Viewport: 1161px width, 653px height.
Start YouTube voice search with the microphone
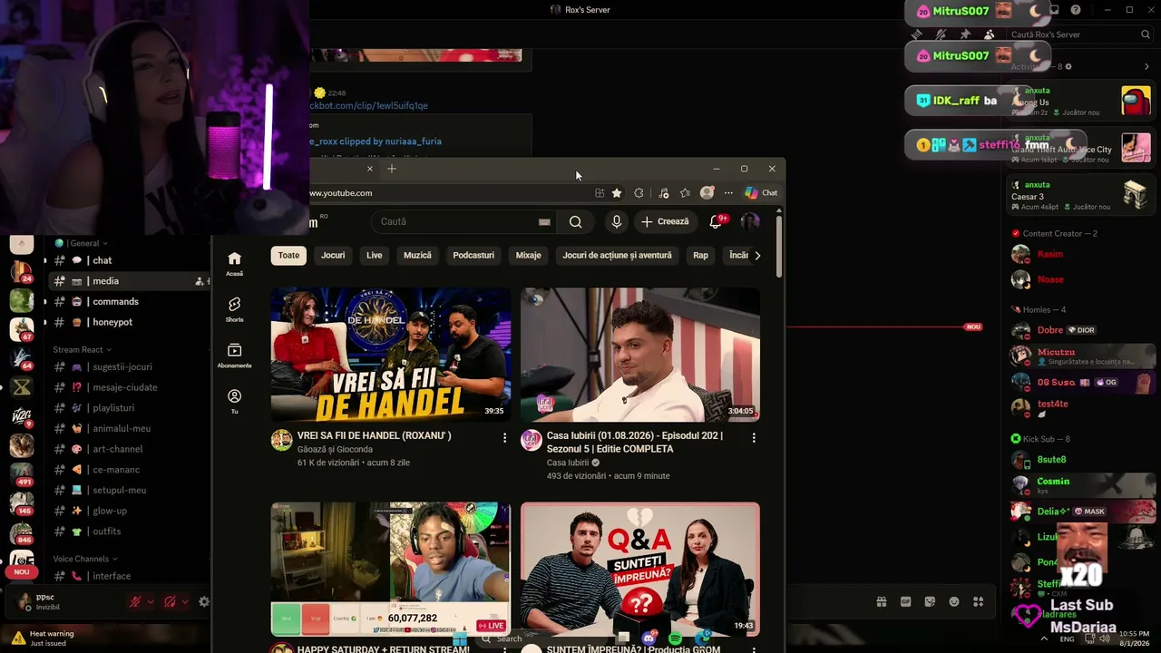[x=617, y=221]
